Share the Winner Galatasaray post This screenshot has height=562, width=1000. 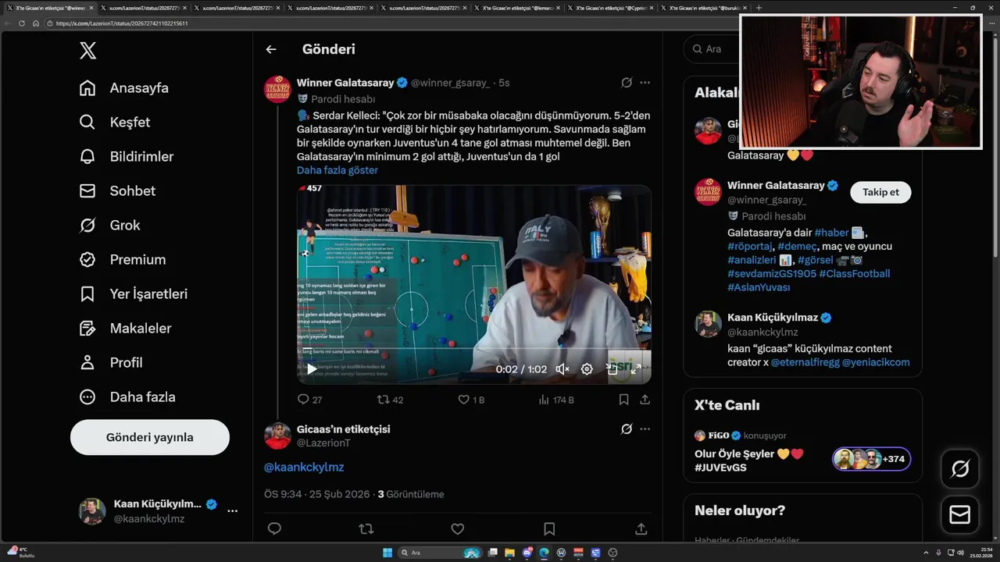pos(645,400)
